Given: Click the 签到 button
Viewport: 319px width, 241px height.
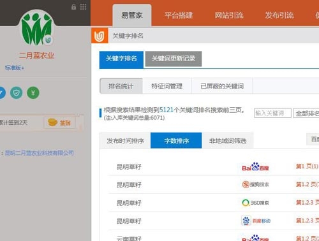Looking at the screenshot, I should click(x=59, y=122).
